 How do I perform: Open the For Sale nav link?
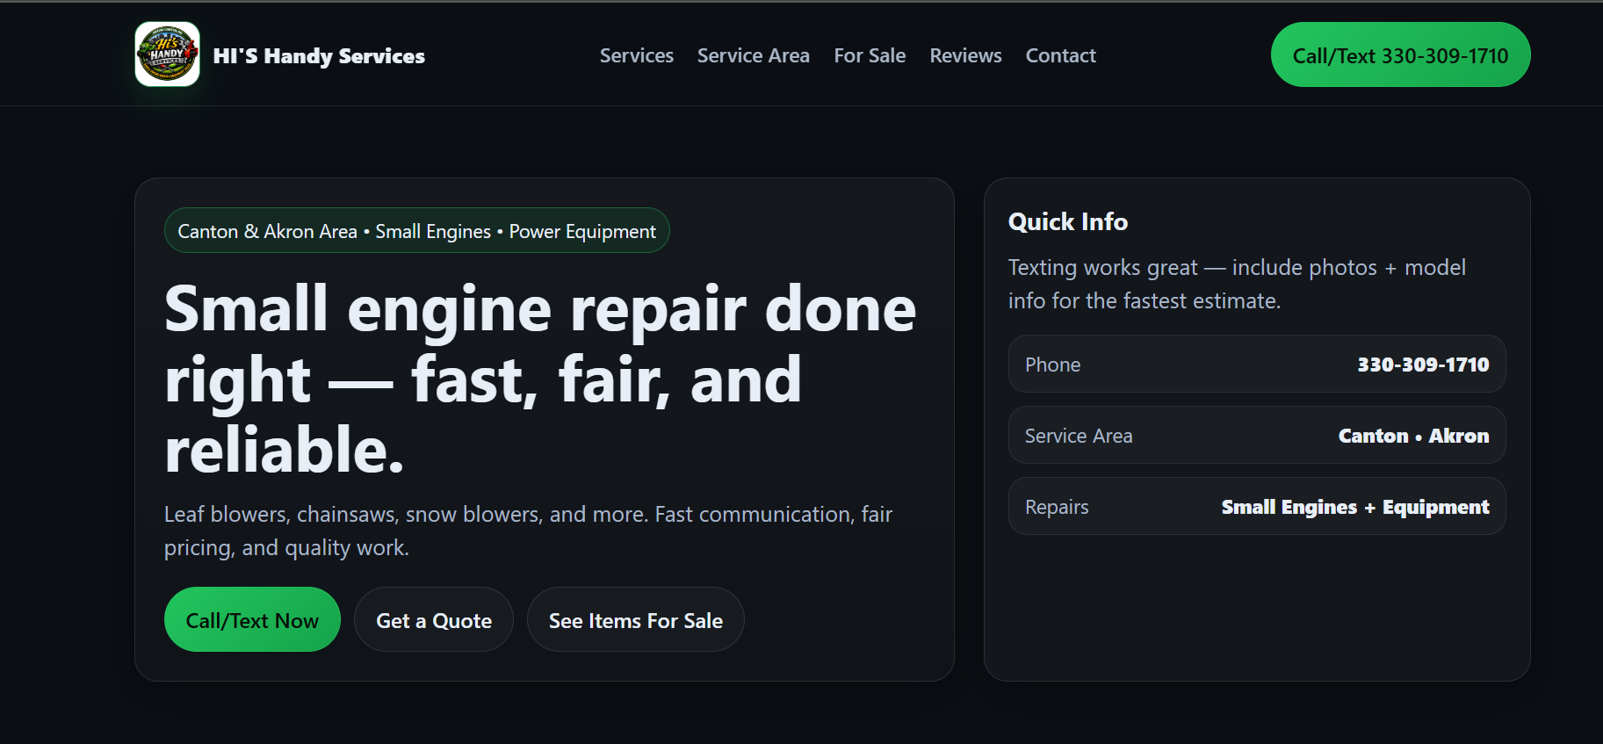870,55
